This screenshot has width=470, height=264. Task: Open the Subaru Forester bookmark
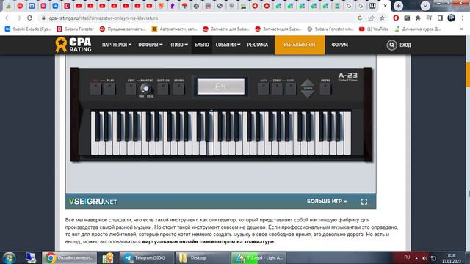point(76,29)
